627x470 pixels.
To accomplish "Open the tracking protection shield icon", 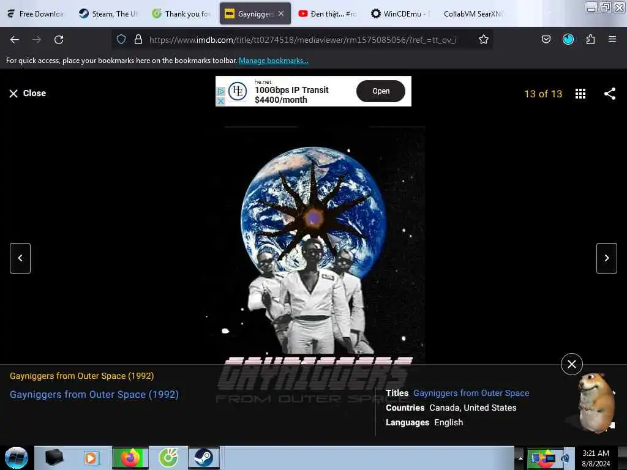I will click(x=121, y=39).
